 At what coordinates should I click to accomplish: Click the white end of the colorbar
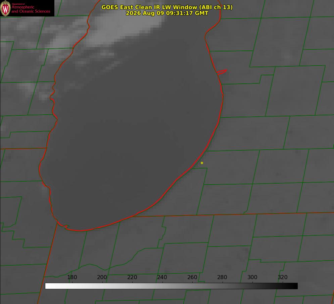pos(48,286)
